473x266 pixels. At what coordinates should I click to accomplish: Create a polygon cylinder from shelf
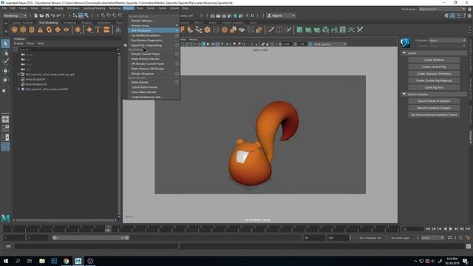(x=32, y=30)
